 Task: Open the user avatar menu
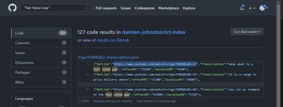(x=264, y=8)
